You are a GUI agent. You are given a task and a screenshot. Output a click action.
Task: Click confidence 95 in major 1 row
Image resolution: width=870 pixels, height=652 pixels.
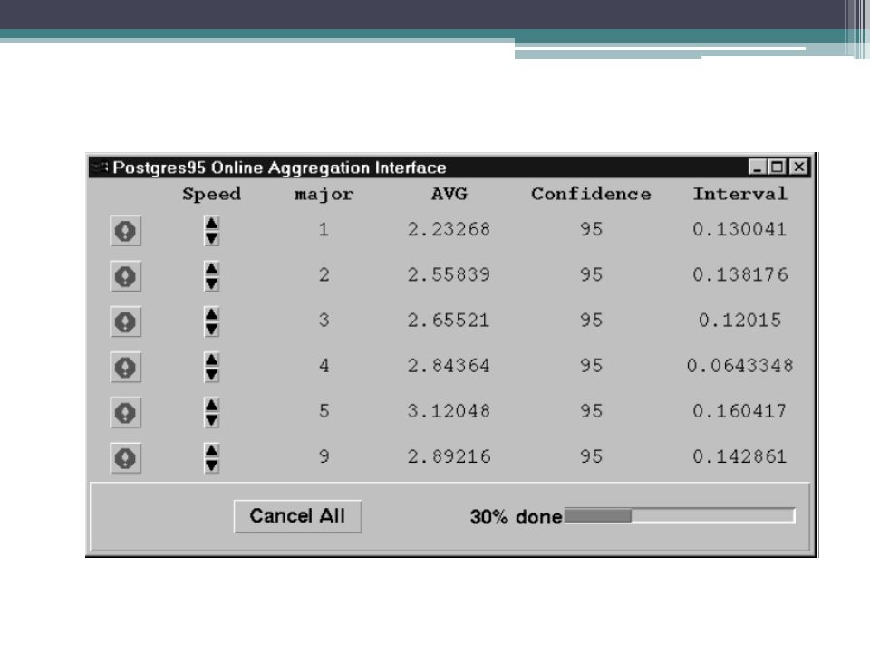[x=591, y=229]
